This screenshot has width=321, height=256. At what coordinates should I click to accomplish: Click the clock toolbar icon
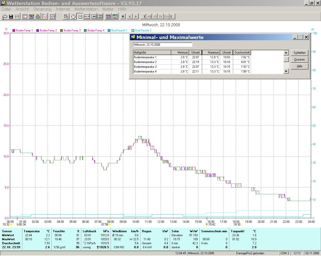[x=73, y=17]
